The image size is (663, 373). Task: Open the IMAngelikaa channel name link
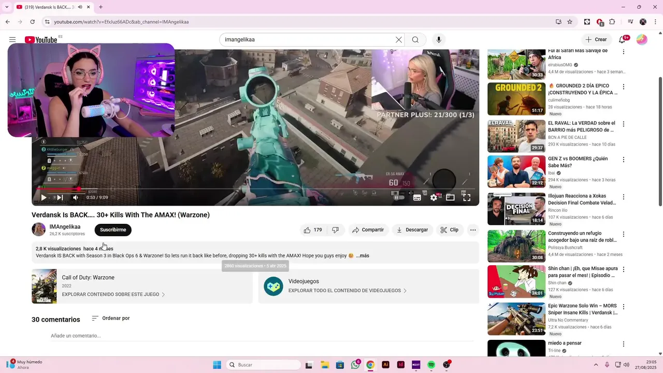click(65, 227)
